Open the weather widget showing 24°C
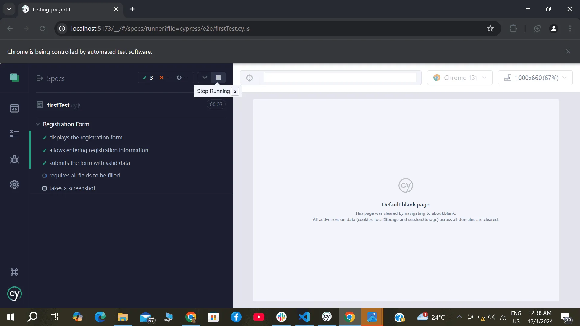This screenshot has height=326, width=580. 431,317
